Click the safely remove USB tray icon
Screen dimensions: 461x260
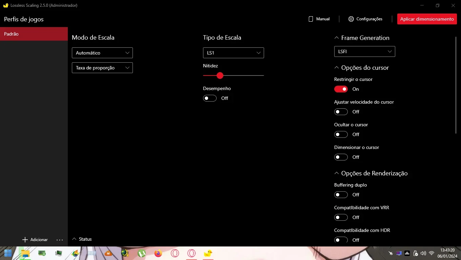point(415,253)
